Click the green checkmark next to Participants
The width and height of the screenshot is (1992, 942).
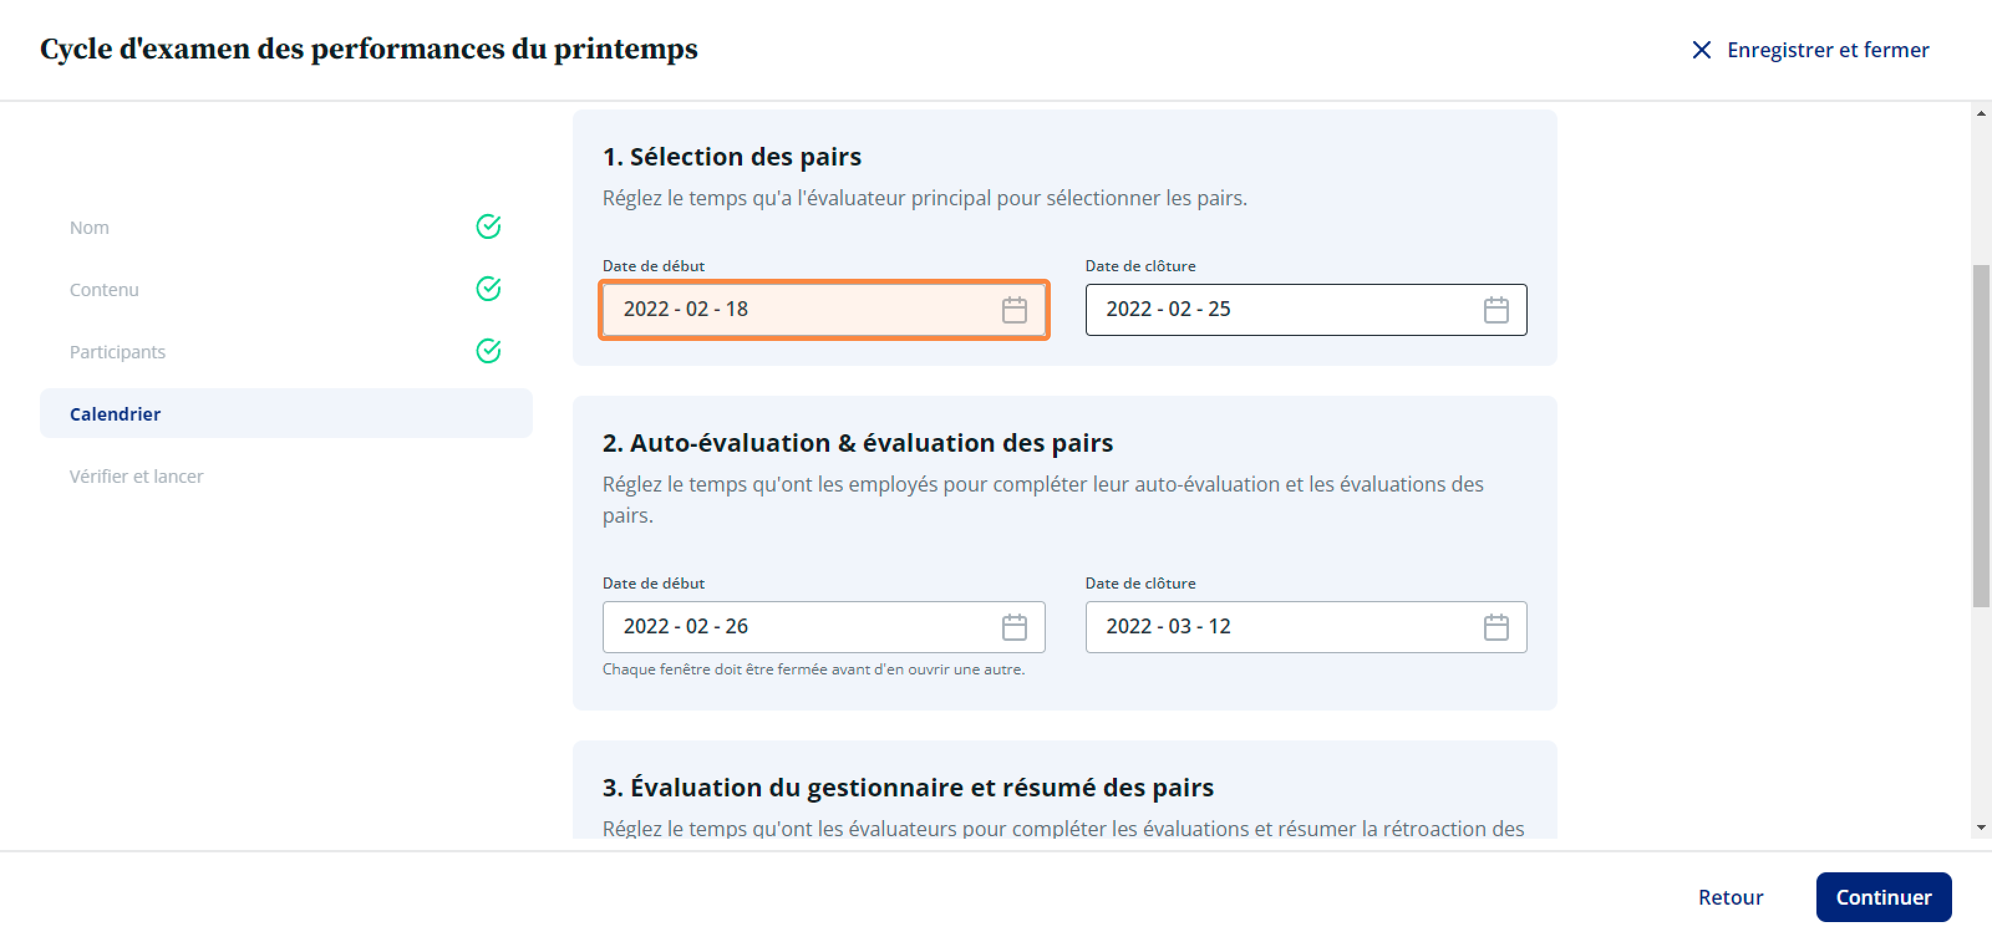point(488,351)
